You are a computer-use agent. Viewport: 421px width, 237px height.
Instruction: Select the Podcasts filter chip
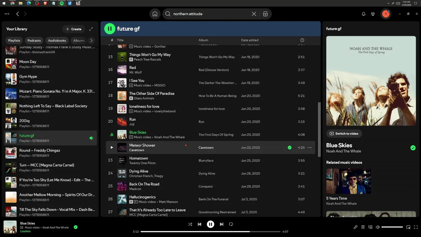point(34,40)
